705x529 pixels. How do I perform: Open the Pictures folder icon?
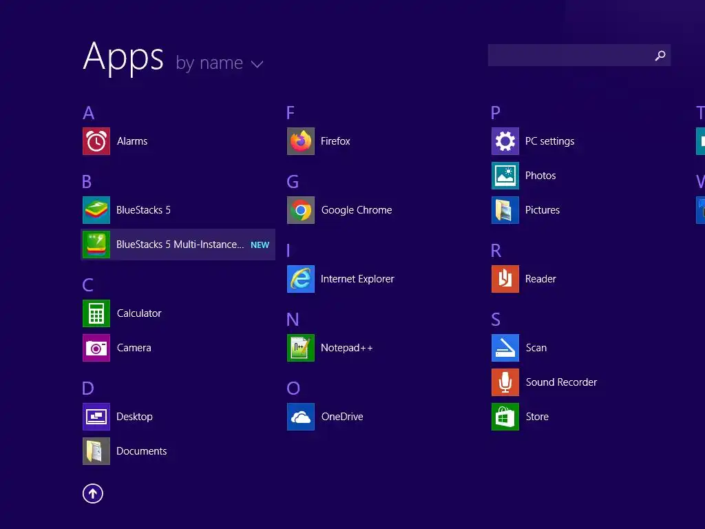tap(505, 210)
